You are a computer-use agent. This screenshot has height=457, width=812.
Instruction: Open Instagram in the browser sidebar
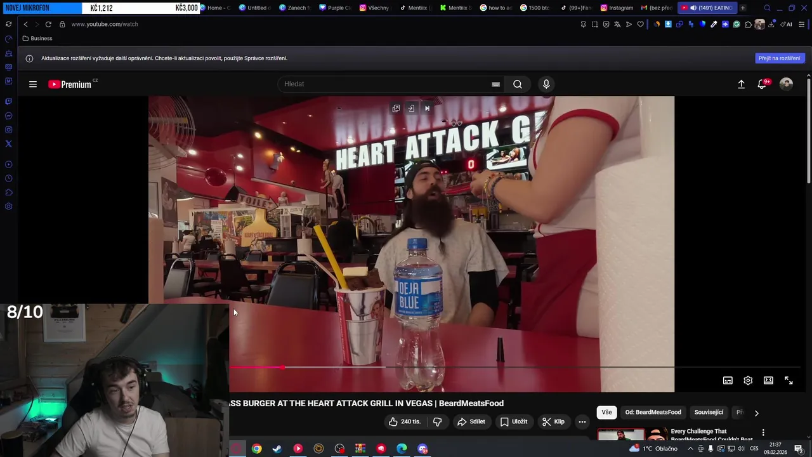[x=9, y=129]
